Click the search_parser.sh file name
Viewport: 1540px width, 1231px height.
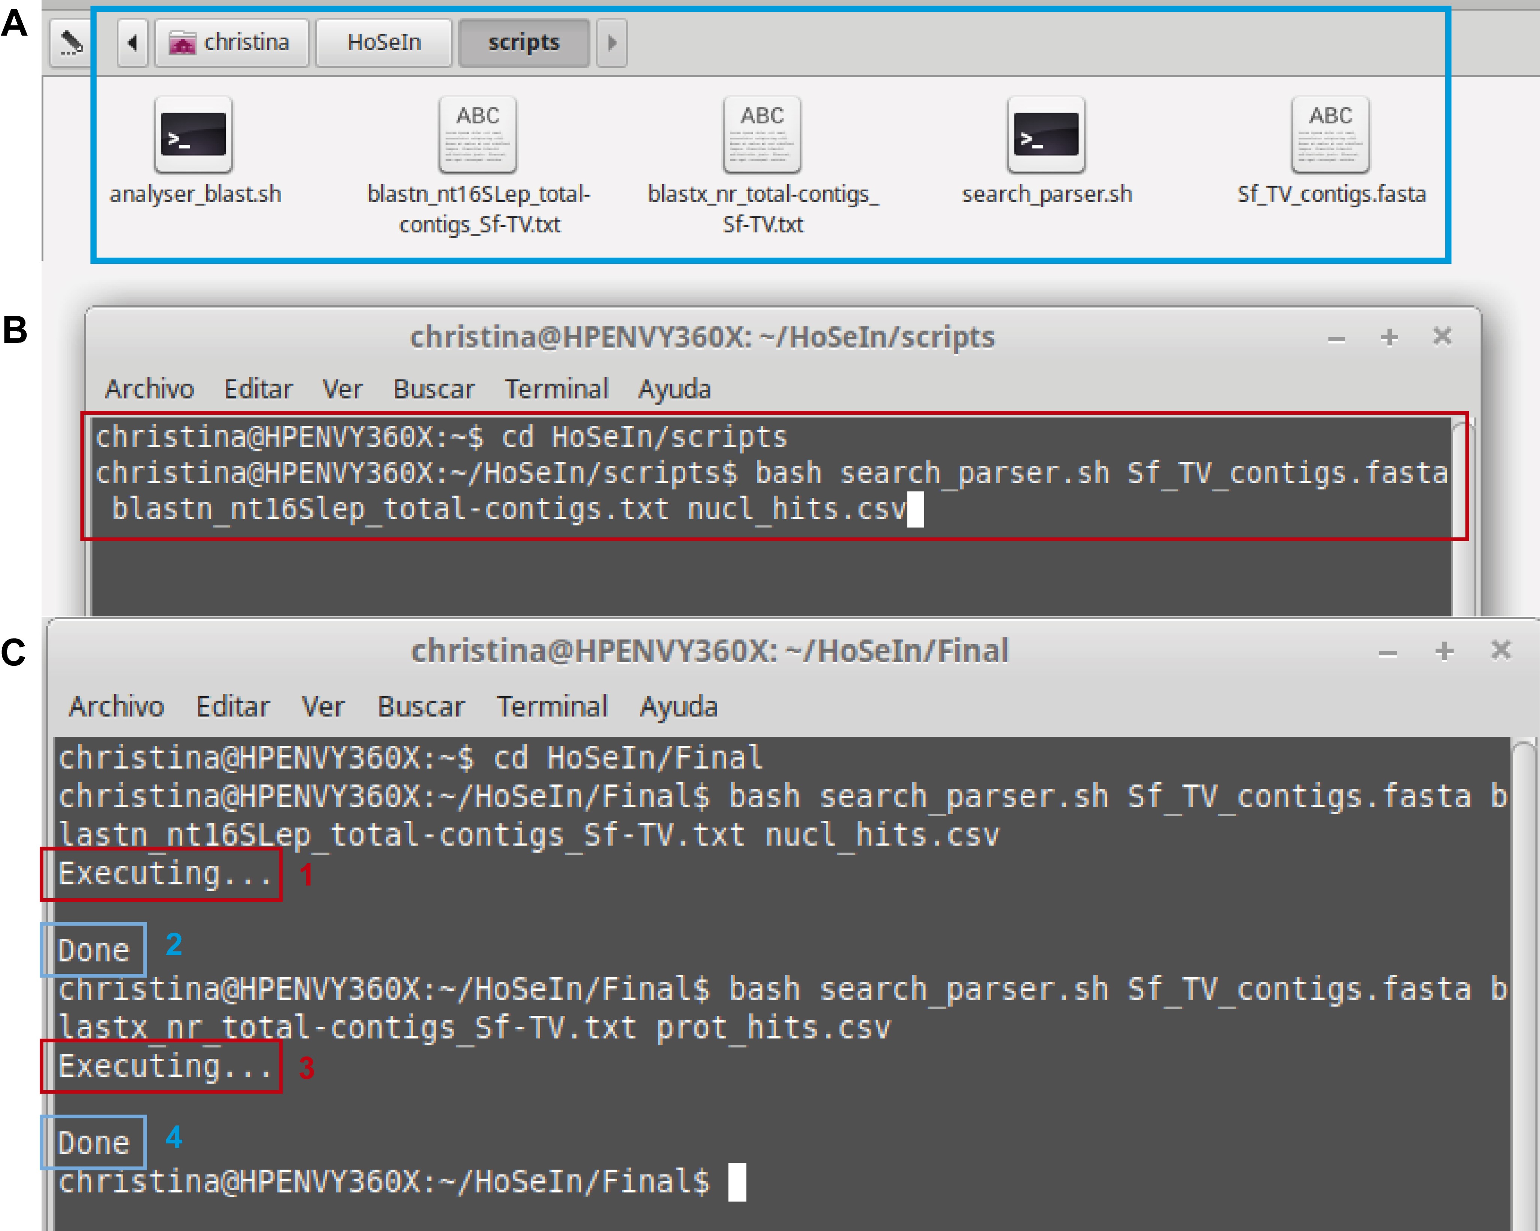click(1047, 194)
